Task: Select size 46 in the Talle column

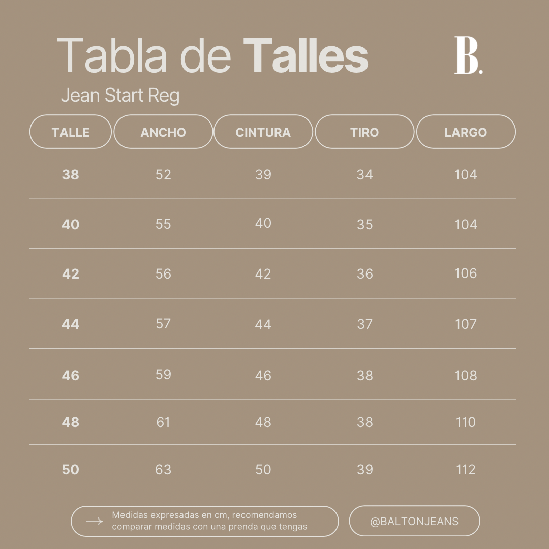Action: (70, 375)
